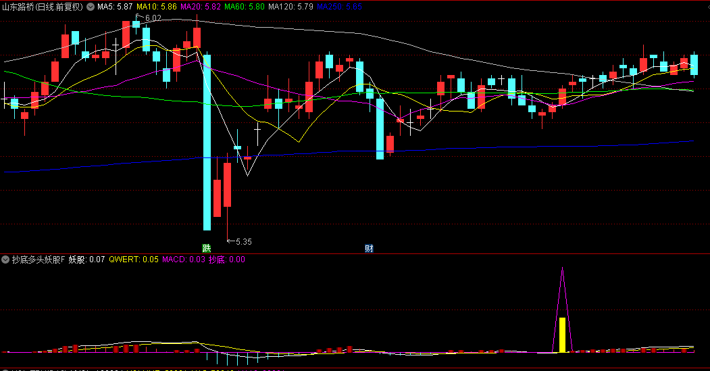The height and width of the screenshot is (371, 710).
Task: Open dropdown arrow beside 抄底多头妖股F indicator
Action: 5,259
